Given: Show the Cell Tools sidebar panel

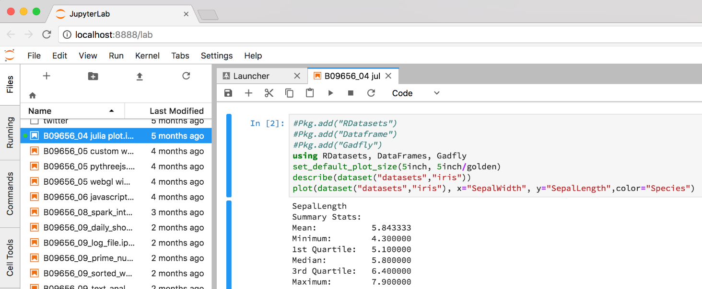Looking at the screenshot, I should click(10, 257).
